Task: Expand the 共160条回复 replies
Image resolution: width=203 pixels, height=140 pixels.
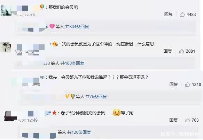Action: pos(72,63)
